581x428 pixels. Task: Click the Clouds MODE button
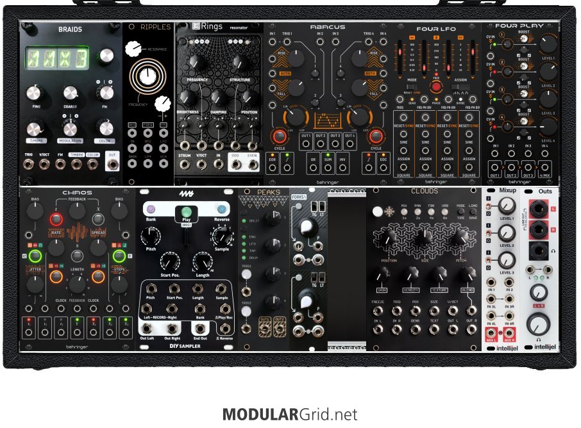pyautogui.click(x=460, y=212)
